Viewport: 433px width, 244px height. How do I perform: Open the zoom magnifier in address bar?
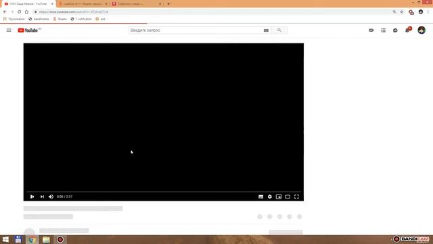pos(394,12)
